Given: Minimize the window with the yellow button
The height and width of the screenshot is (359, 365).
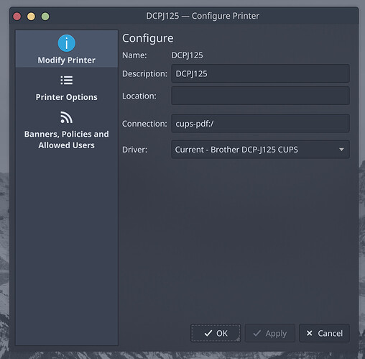Looking at the screenshot, I should pos(31,17).
